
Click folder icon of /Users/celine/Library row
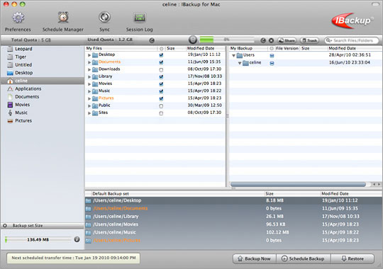tap(88, 217)
